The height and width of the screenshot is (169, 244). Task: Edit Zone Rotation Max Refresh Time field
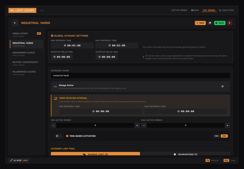pyautogui.click(x=186, y=111)
